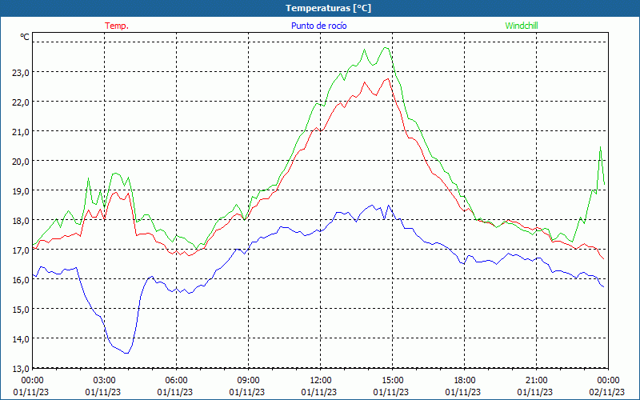
Task: Click the 12:00 time axis label
Action: tap(321, 381)
